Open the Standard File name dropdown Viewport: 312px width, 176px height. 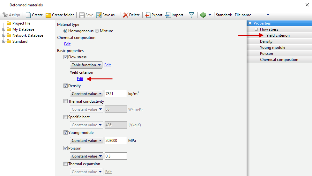pos(268,15)
